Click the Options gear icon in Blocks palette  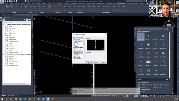point(167,80)
